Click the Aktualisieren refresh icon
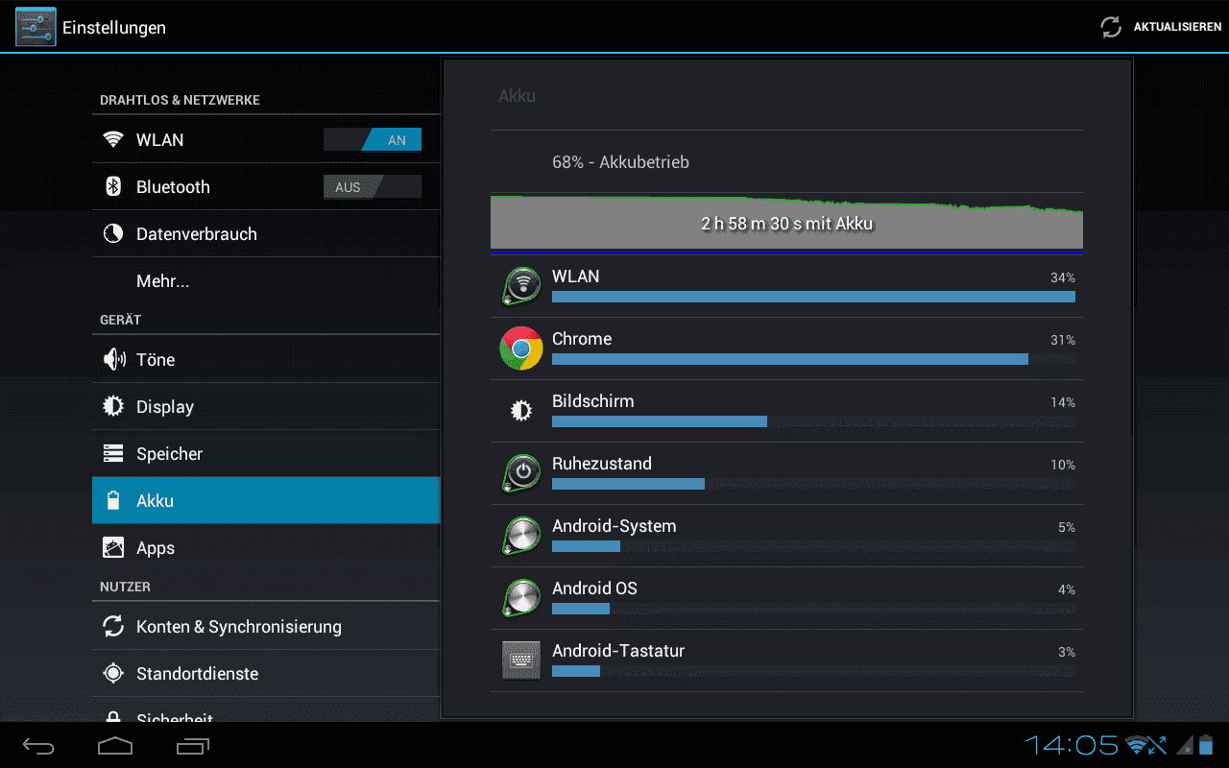1229x768 pixels. coord(1111,27)
